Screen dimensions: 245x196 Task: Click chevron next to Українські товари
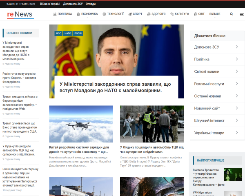[x=237, y=133]
